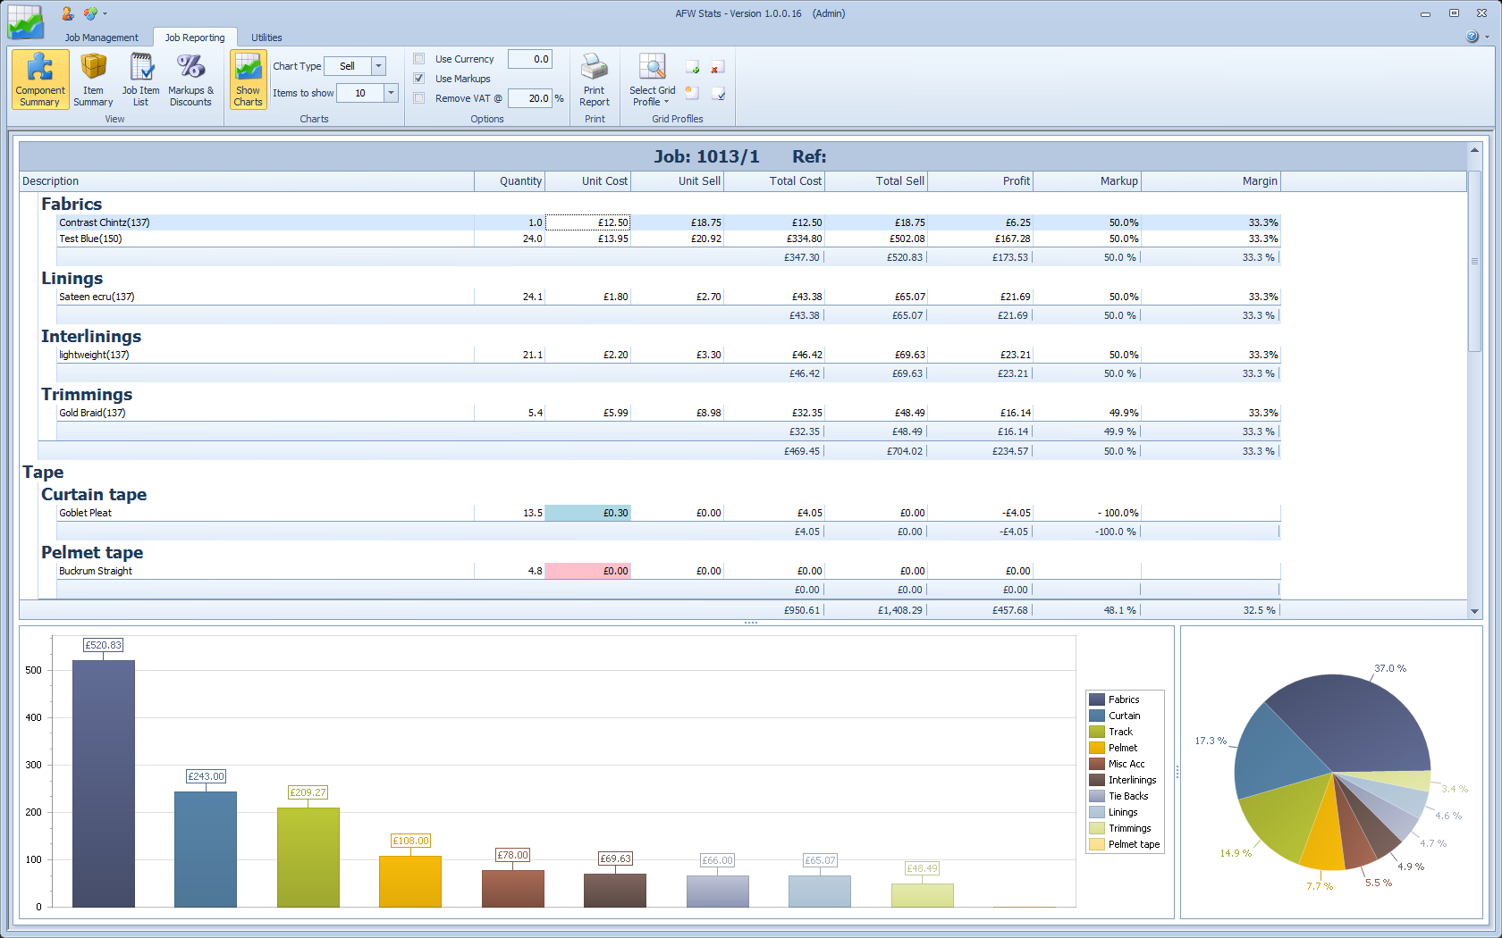Open the Utilities tab
Viewport: 1502px width, 938px height.
pos(266,38)
